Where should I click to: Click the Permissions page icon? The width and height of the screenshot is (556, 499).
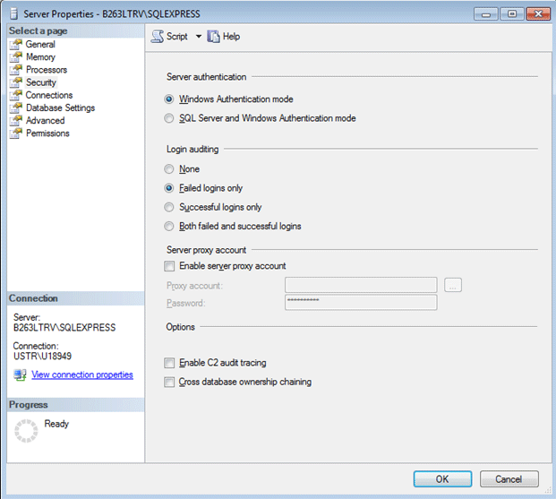(x=15, y=133)
